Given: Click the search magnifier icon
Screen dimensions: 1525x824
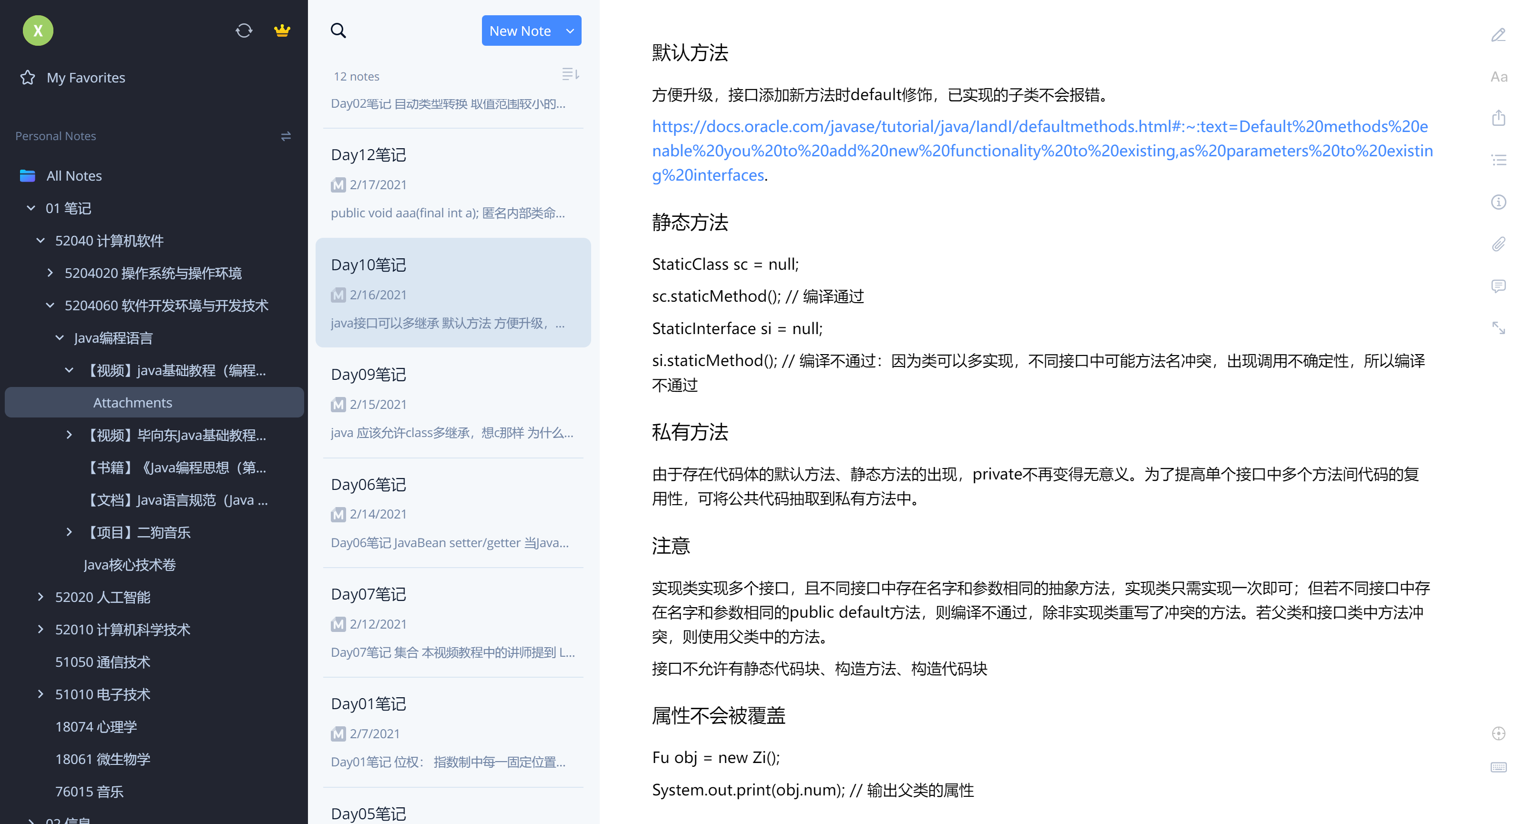Looking at the screenshot, I should (x=338, y=30).
